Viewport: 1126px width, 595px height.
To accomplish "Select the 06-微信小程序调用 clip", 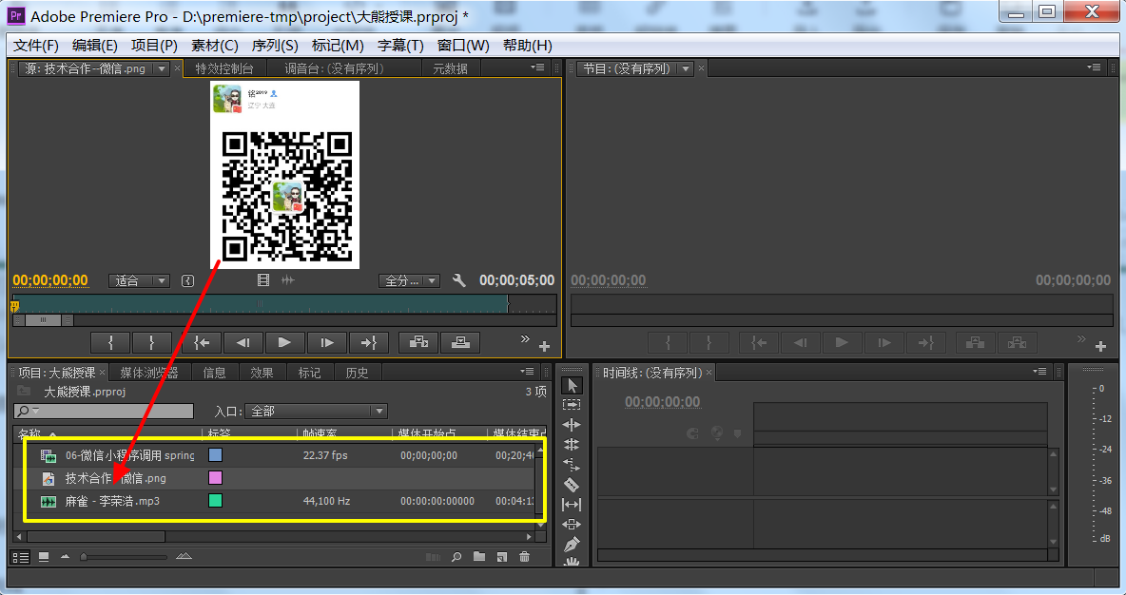I will point(130,455).
